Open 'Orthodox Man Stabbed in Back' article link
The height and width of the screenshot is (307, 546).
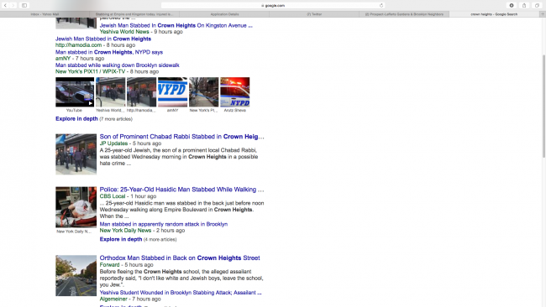click(x=180, y=258)
